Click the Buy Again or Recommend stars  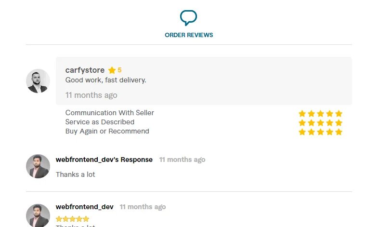320,132
